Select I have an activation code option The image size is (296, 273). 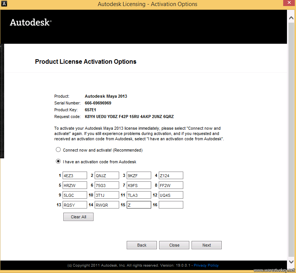58,161
